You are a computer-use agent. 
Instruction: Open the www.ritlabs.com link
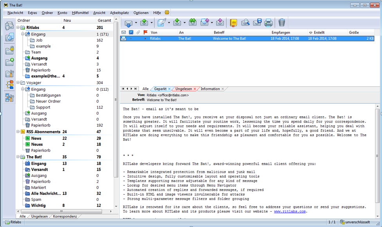(290, 211)
